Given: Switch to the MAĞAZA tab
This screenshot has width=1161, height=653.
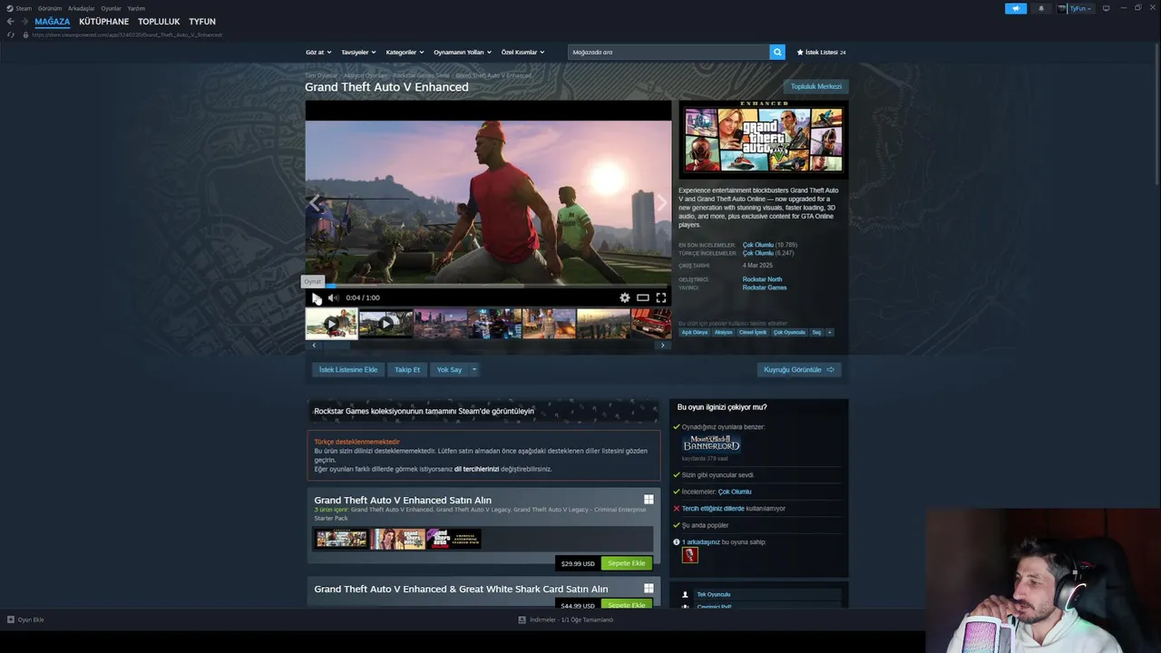Looking at the screenshot, I should pyautogui.click(x=53, y=22).
